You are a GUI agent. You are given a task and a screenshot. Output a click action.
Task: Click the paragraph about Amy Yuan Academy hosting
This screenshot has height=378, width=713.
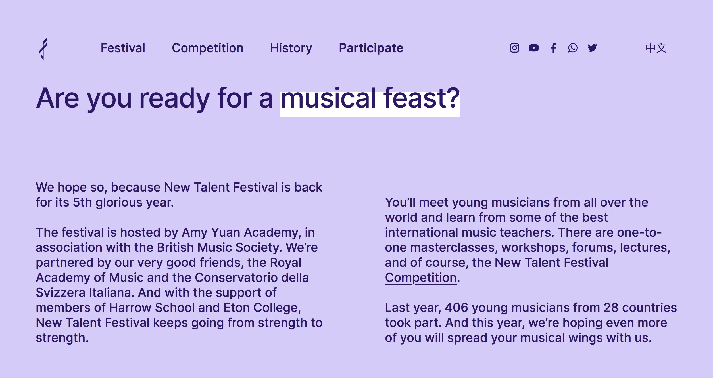179,285
